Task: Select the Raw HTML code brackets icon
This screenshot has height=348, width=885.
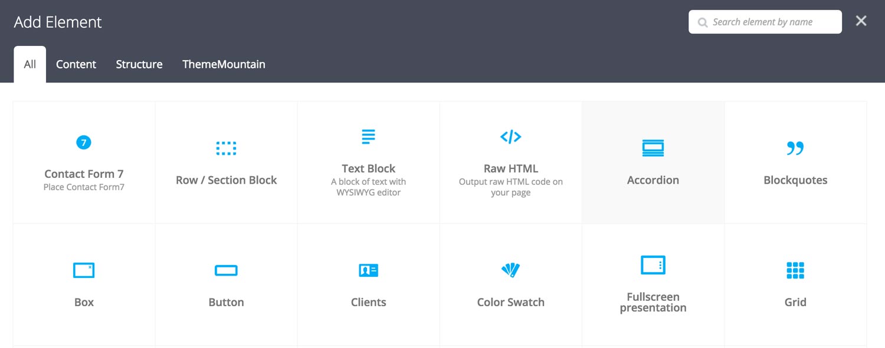Action: [510, 137]
